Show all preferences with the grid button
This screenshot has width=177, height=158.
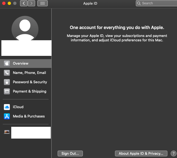coord(43,3)
